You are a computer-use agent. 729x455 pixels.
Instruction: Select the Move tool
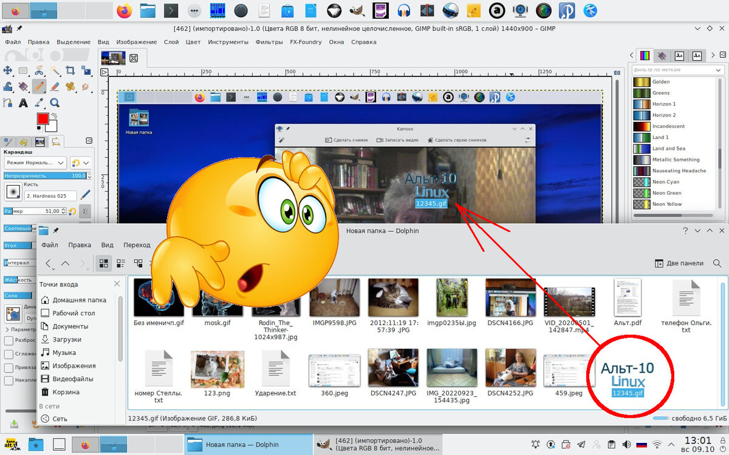[8, 70]
